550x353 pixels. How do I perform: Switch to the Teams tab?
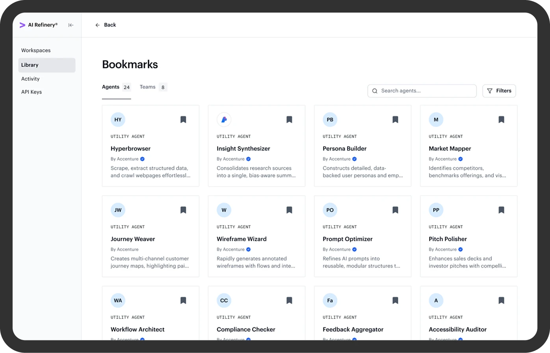pyautogui.click(x=153, y=87)
